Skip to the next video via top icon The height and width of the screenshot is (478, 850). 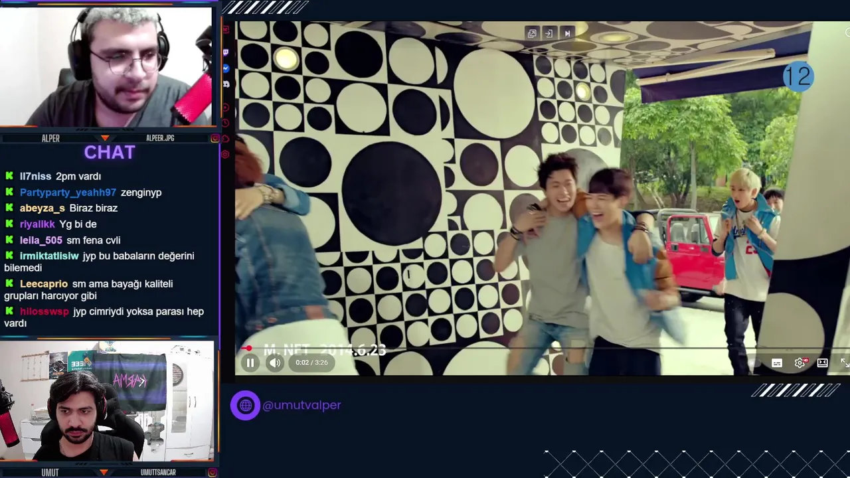click(x=567, y=33)
